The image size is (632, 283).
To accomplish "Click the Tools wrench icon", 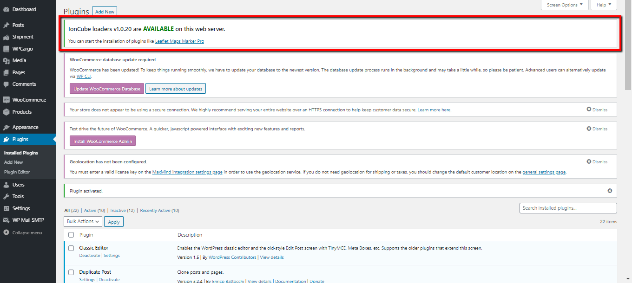I will coord(6,197).
